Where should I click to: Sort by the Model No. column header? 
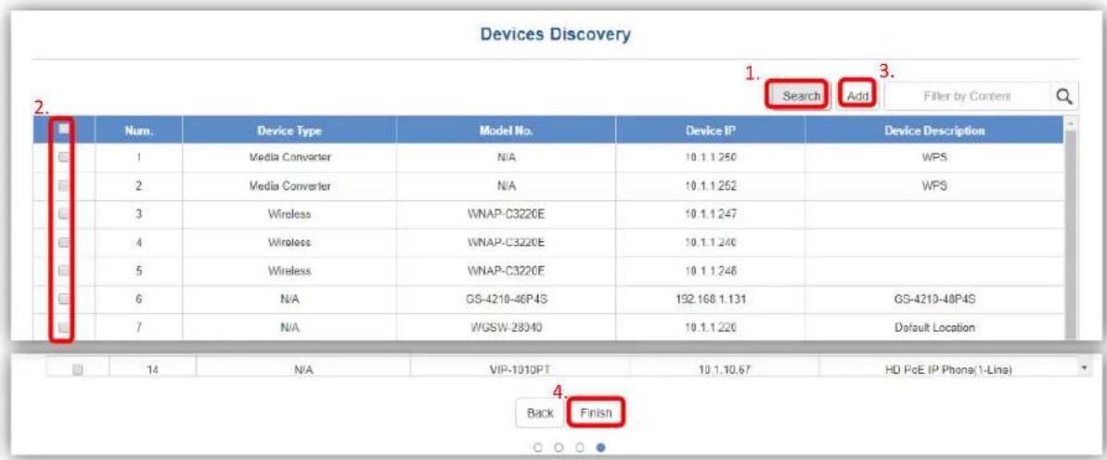507,131
